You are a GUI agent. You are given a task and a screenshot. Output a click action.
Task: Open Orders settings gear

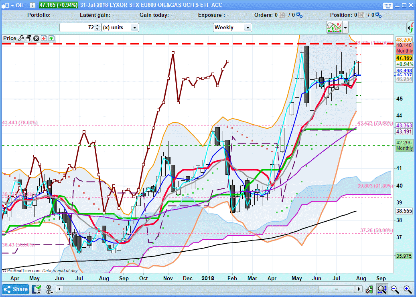pyautogui.click(x=299, y=15)
